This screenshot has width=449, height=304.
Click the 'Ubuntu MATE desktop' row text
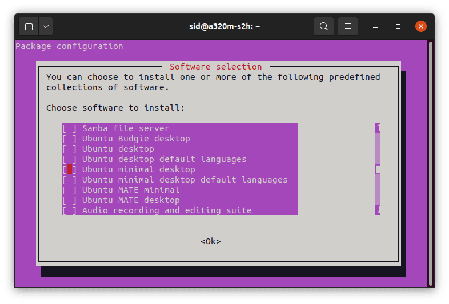tap(131, 200)
